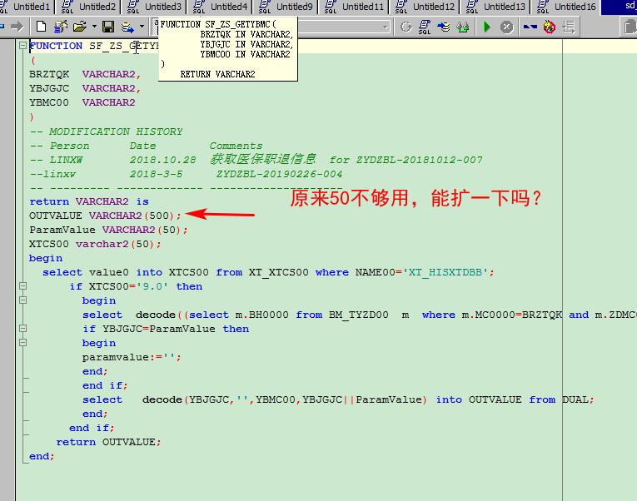Click the 'ZYDZBL-20190226-004' comment text
The width and height of the screenshot is (637, 501).
point(279,174)
